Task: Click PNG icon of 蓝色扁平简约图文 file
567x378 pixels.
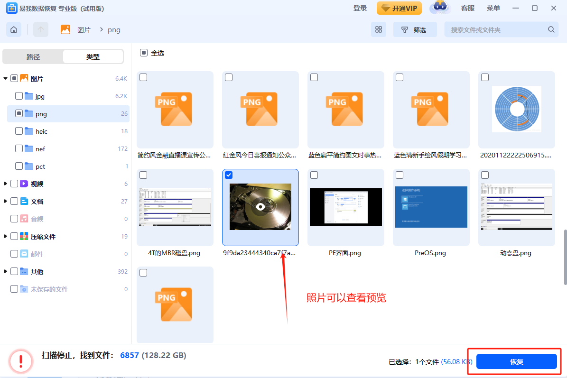Action: coord(344,109)
